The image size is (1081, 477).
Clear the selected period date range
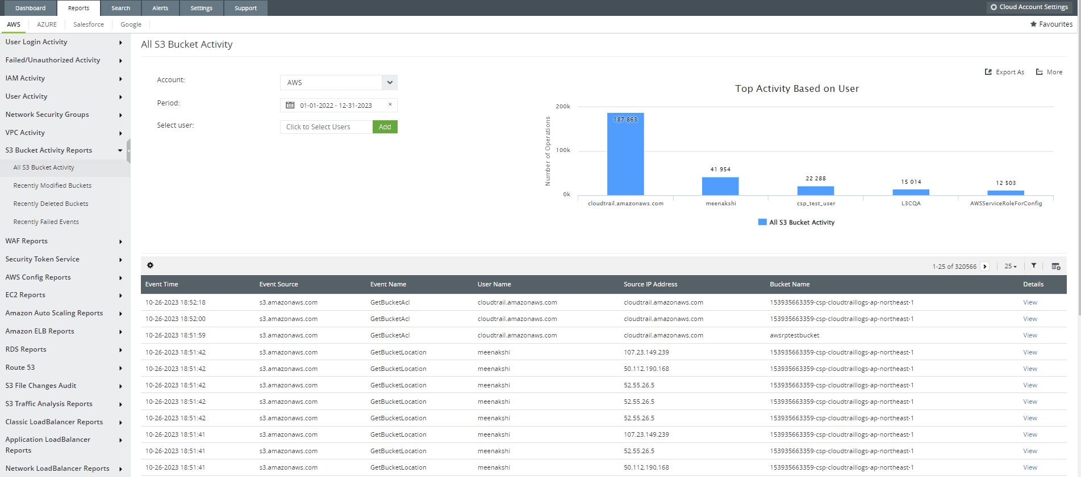click(390, 104)
